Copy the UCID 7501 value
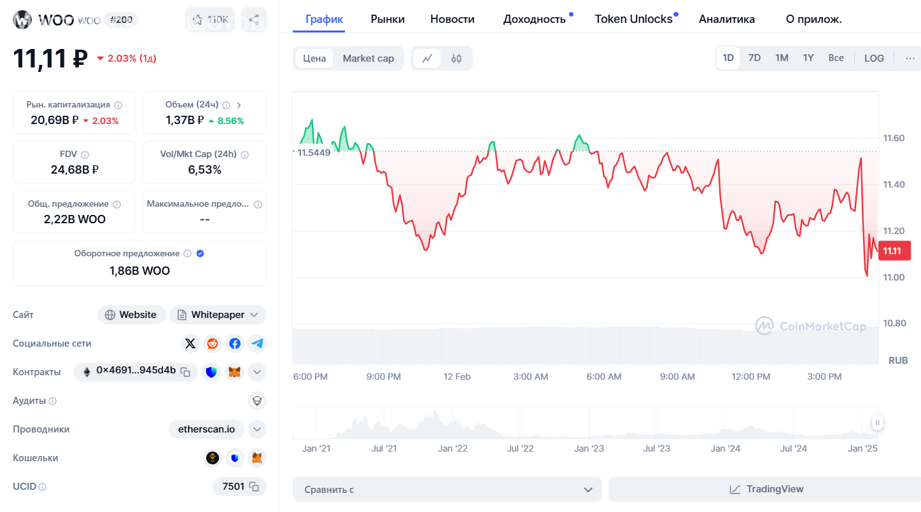Image resolution: width=921 pixels, height=512 pixels. tap(254, 487)
